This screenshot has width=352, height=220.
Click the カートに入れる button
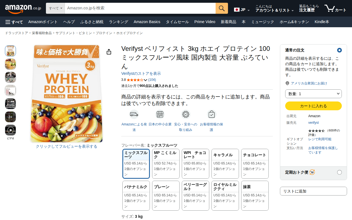click(x=313, y=106)
